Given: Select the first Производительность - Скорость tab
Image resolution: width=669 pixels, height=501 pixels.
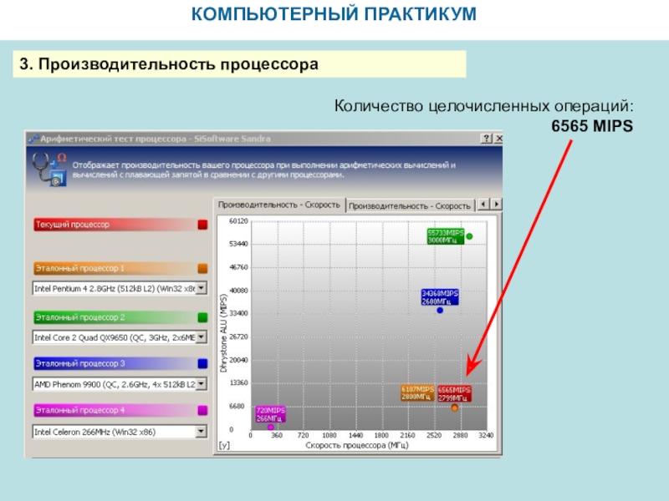Looking at the screenshot, I should click(x=279, y=205).
